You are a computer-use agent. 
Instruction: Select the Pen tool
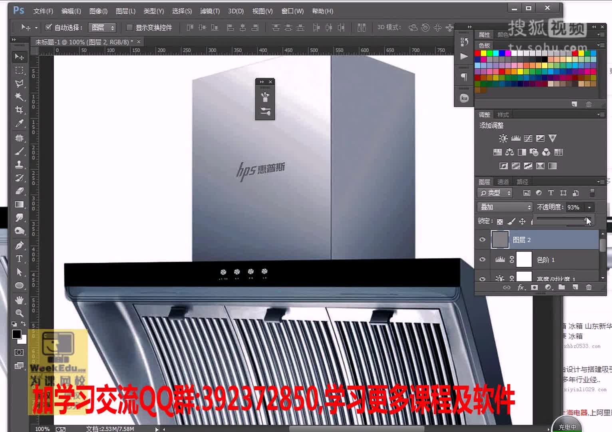coord(19,245)
